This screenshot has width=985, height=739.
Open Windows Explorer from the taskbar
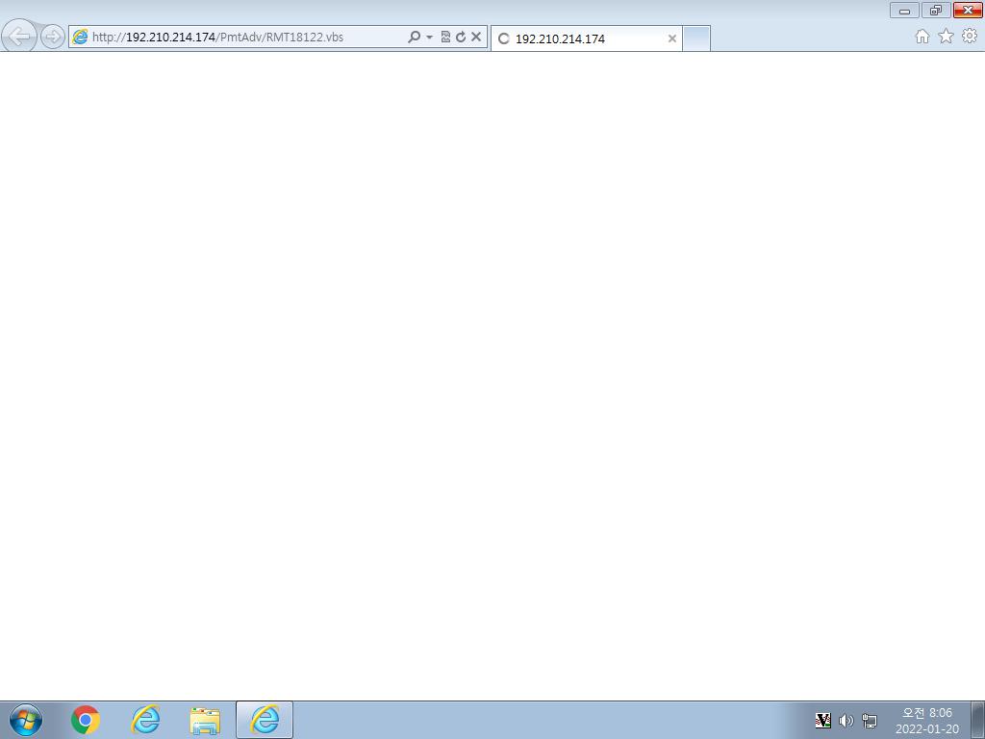205,721
